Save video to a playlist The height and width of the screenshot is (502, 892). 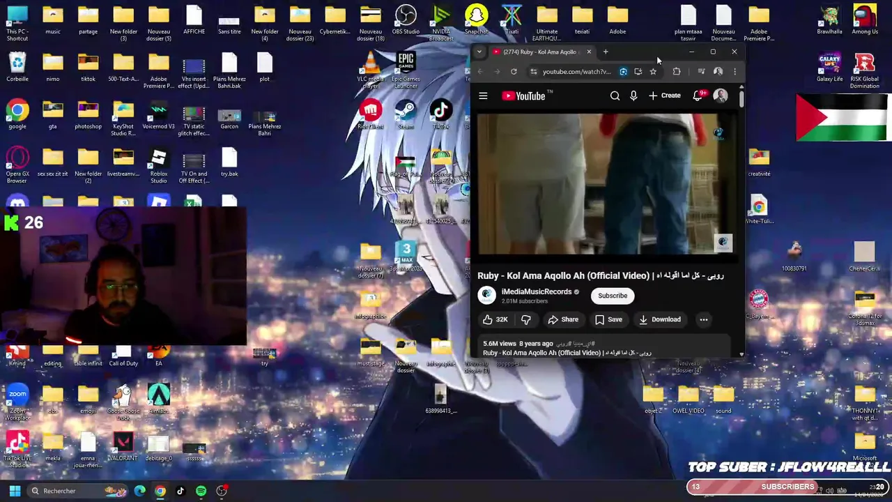click(x=608, y=319)
